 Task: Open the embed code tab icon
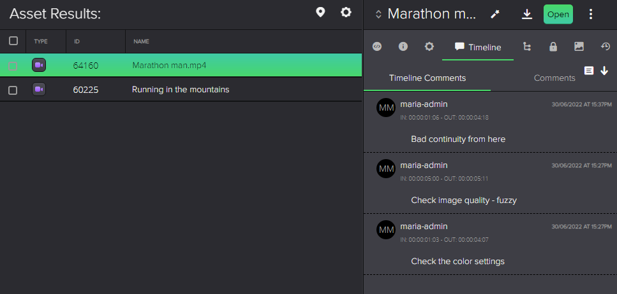pos(377,46)
